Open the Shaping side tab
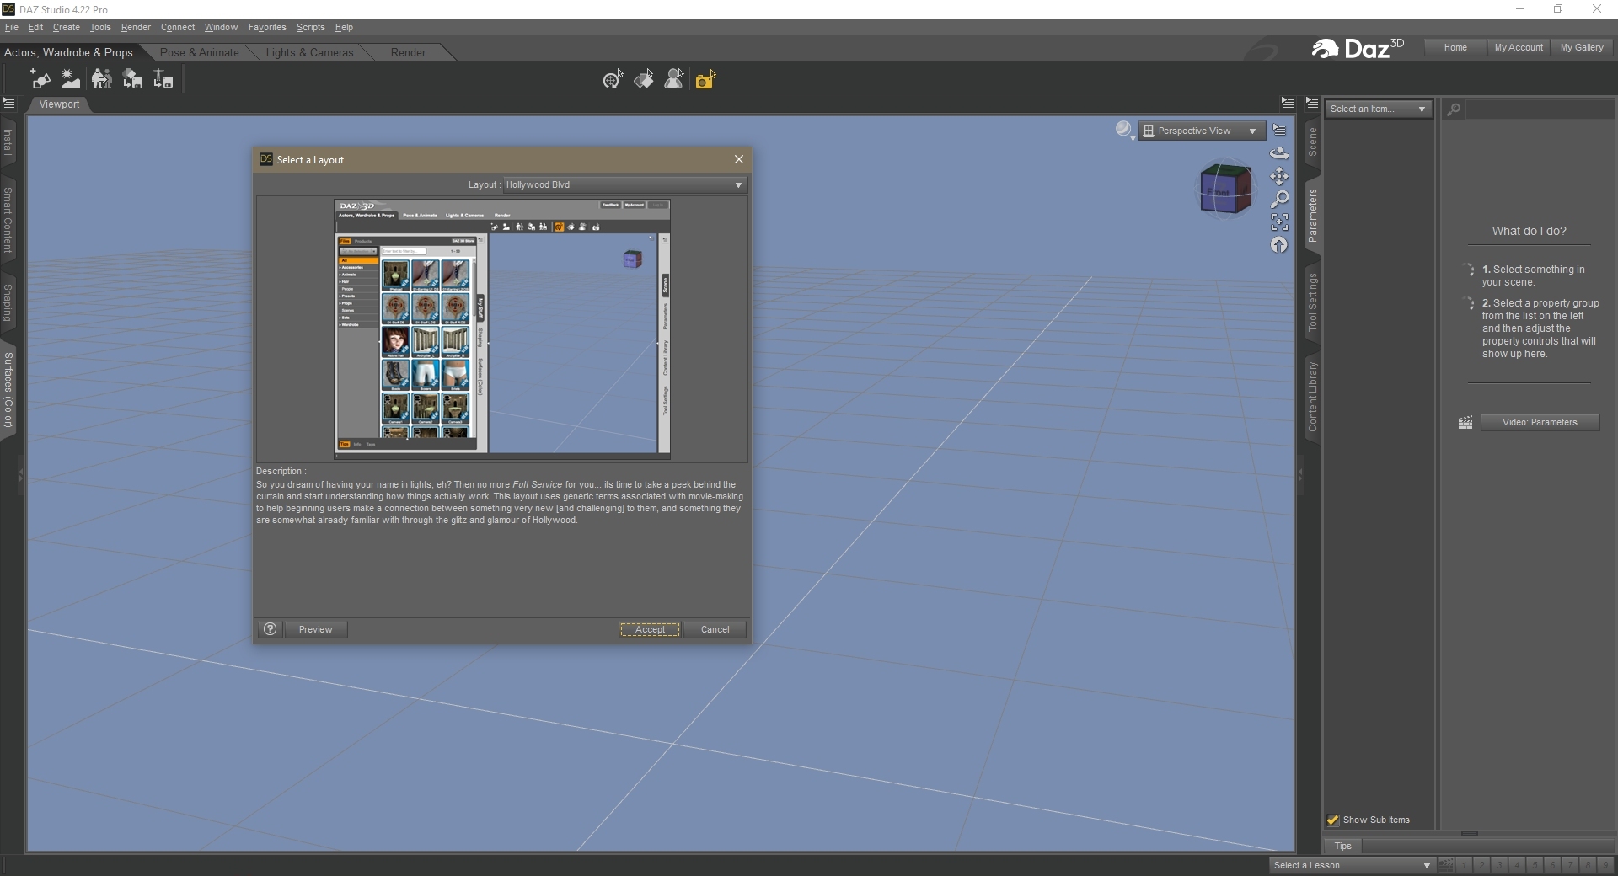 pyautogui.click(x=8, y=302)
